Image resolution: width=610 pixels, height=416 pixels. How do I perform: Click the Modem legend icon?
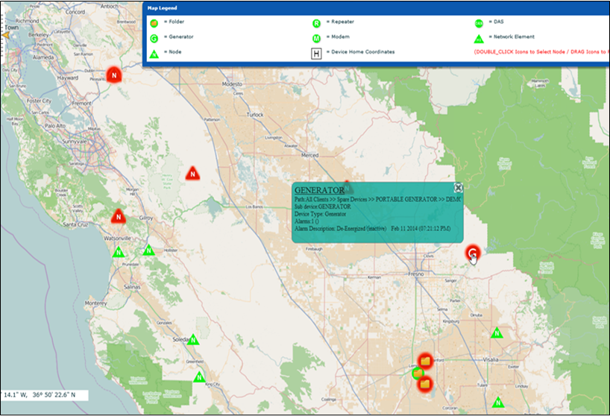316,37
